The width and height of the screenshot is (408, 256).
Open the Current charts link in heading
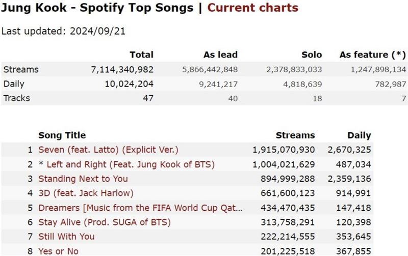coord(252,8)
